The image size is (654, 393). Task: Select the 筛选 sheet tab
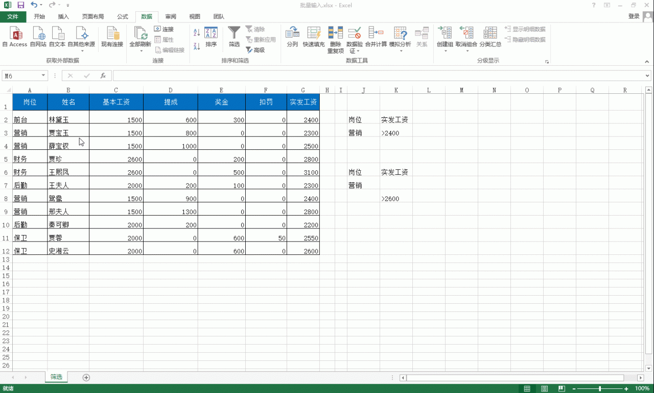pyautogui.click(x=56, y=377)
